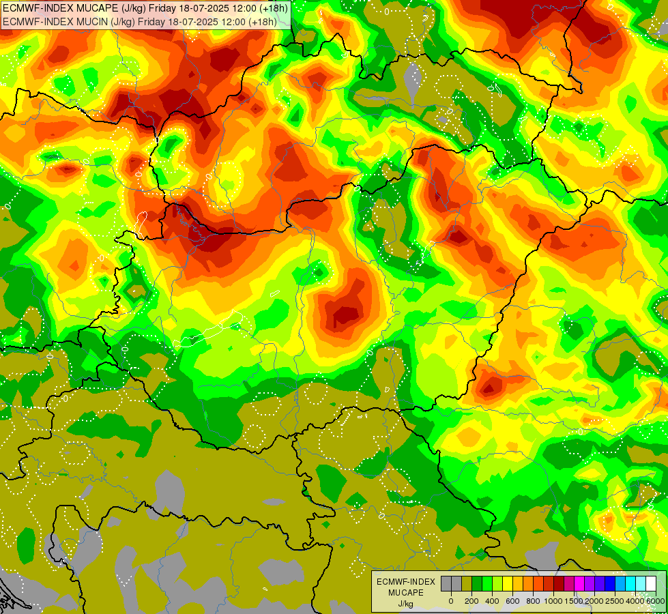Click the bright magenta legend swatch
Image resolution: width=668 pixels, height=614 pixels.
[579, 583]
